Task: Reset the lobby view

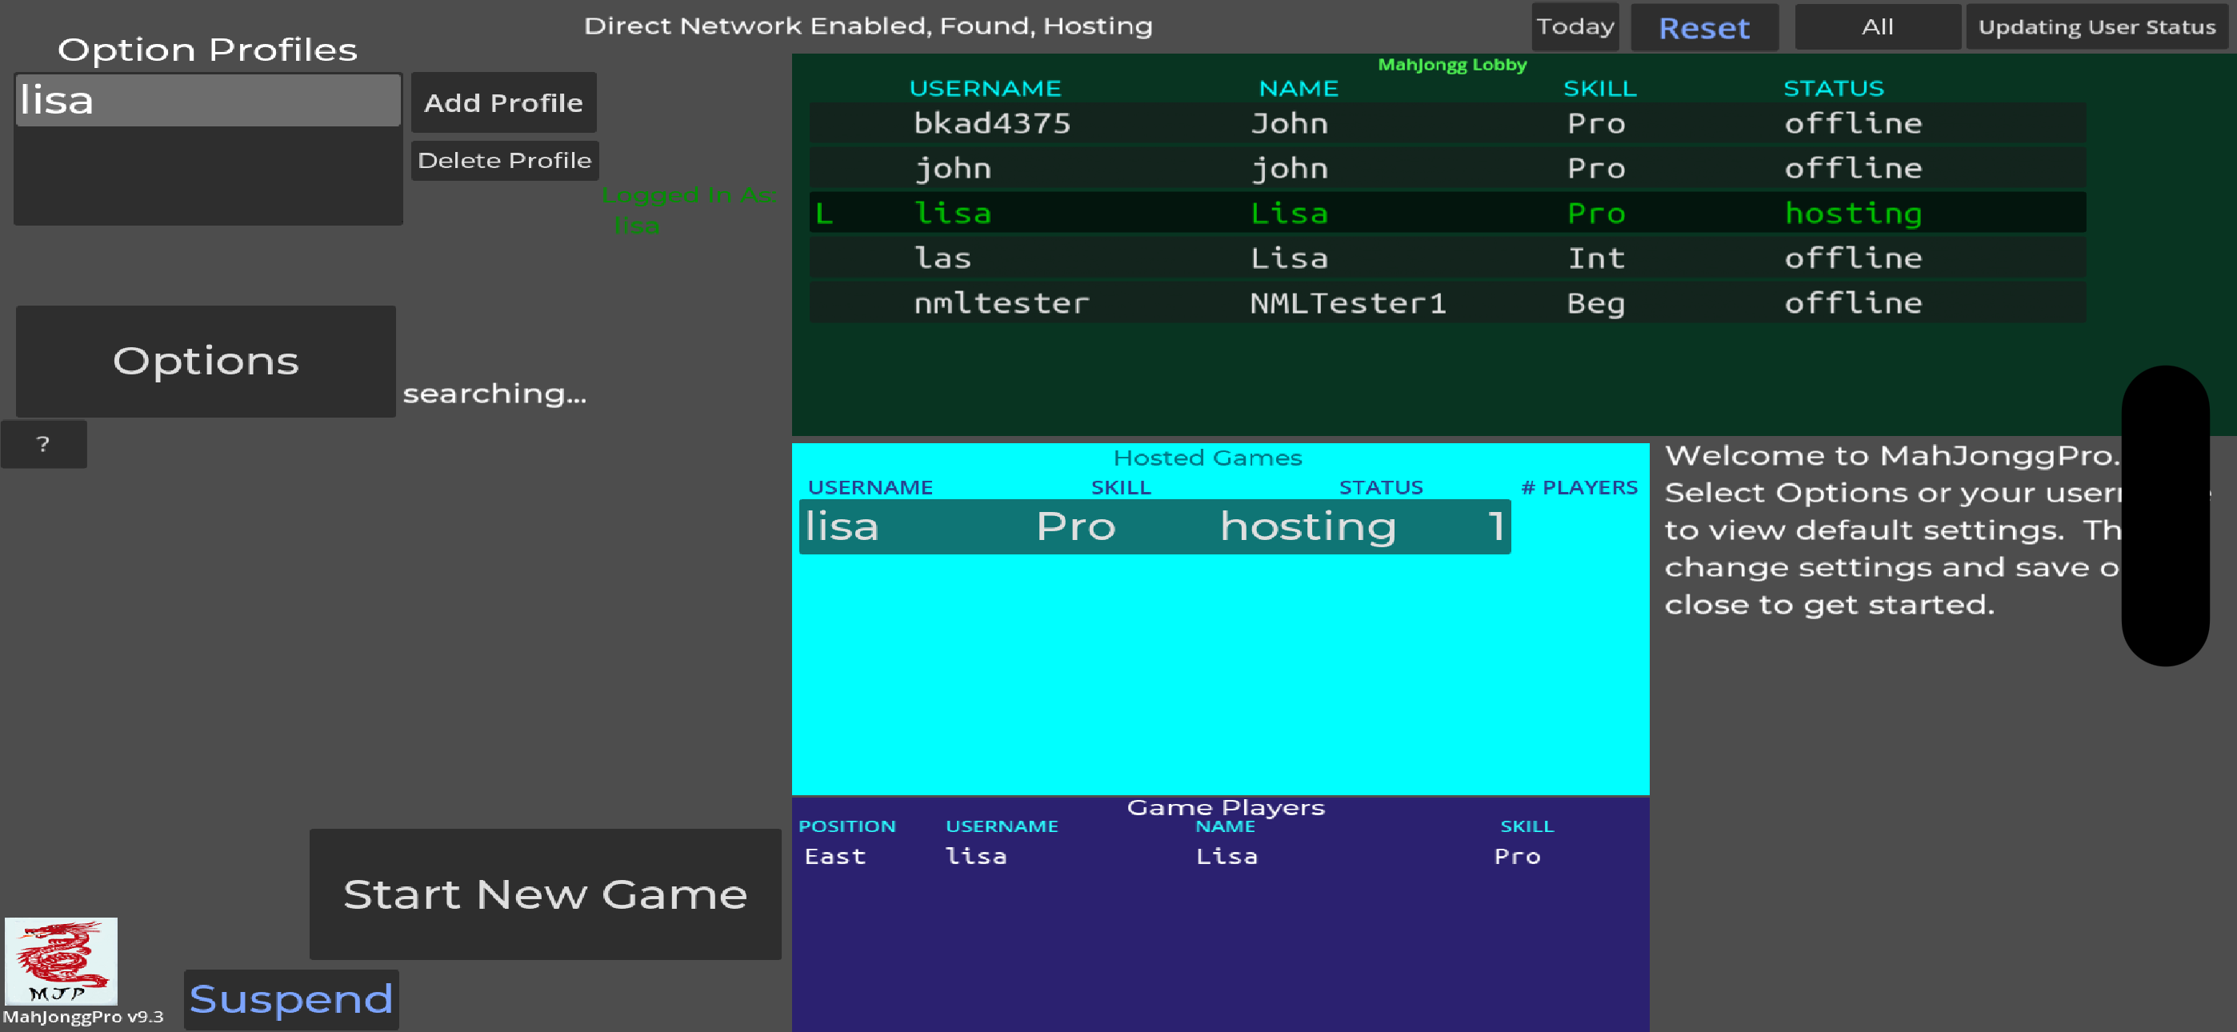Action: tap(1704, 28)
